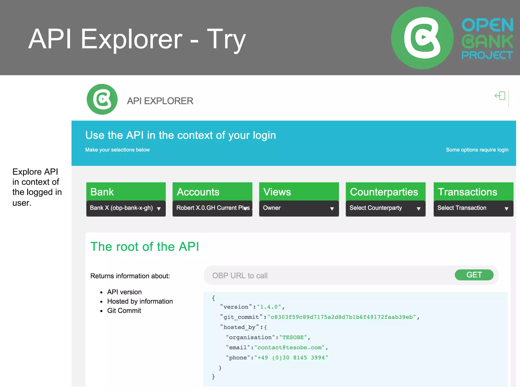Click the 'Git Commit' bullet item
Screen dimensions: 520x390
124,311
